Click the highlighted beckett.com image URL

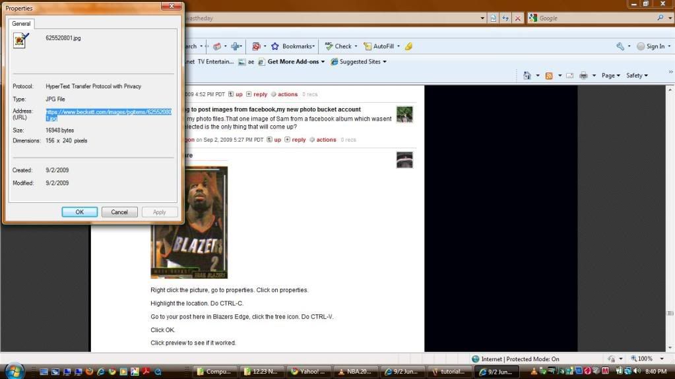108,115
